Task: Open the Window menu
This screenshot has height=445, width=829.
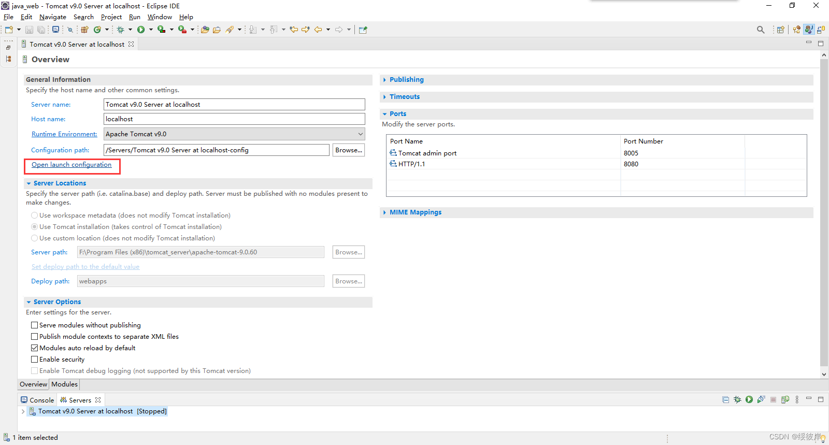Action: (160, 17)
